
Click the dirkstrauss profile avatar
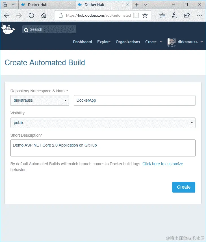(x=172, y=42)
